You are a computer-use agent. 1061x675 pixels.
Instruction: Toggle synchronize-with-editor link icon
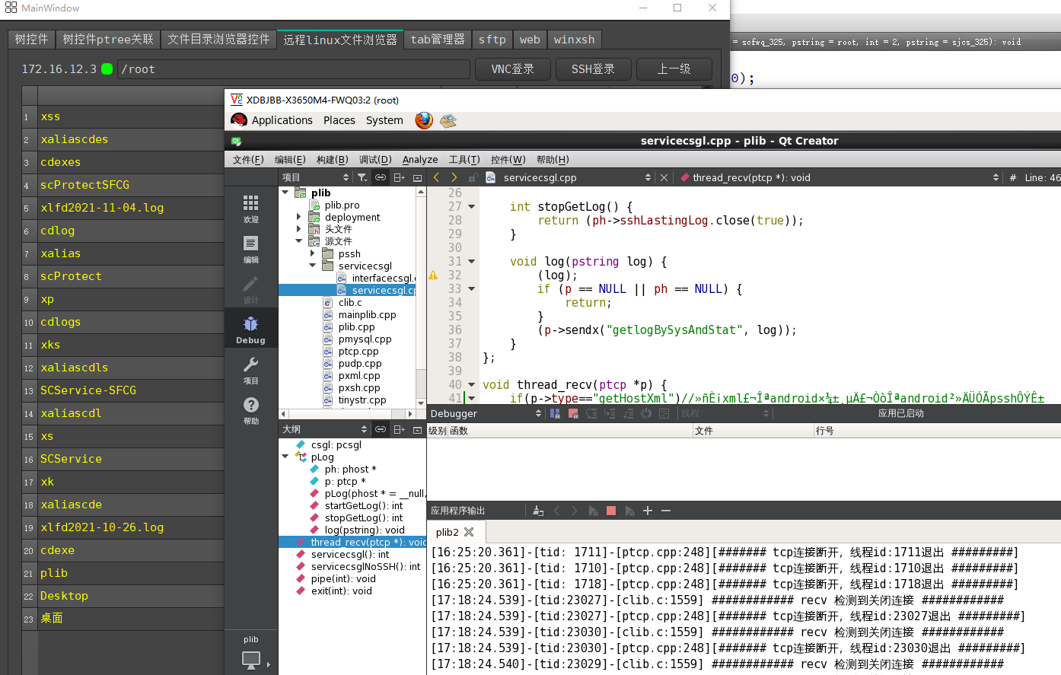click(379, 177)
